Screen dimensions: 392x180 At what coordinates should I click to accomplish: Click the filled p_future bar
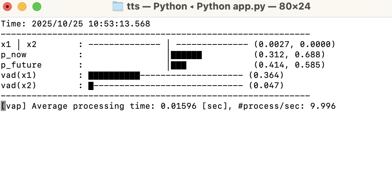[x=179, y=65]
